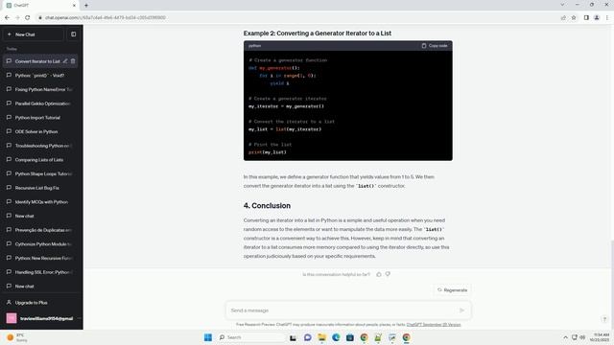This screenshot has width=614, height=345.
Task: Click the taskbar clock and date
Action: click(x=600, y=337)
